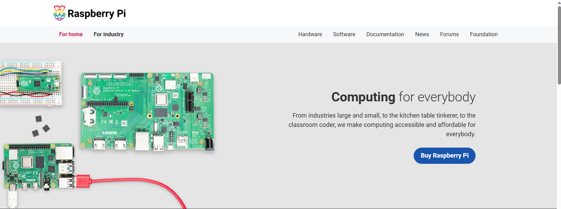Click the Raspberry Pi 4 board image
Screen dimensions: 561x209
tap(39, 168)
